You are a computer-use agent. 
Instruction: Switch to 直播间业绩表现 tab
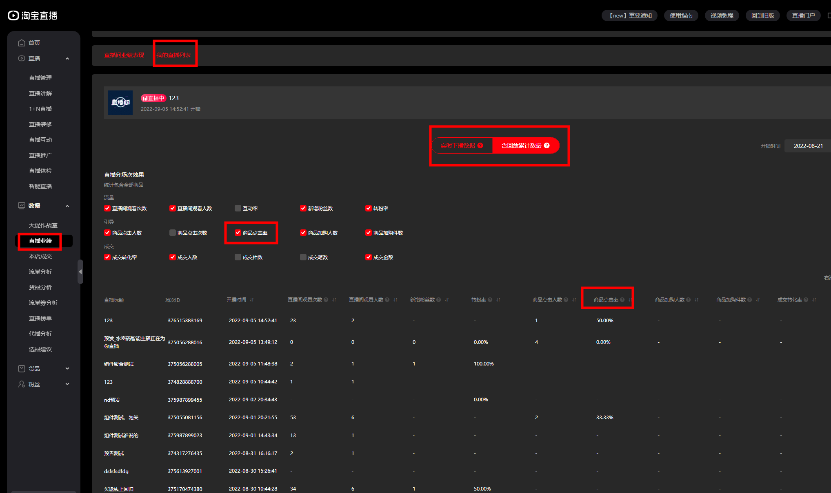pos(124,55)
